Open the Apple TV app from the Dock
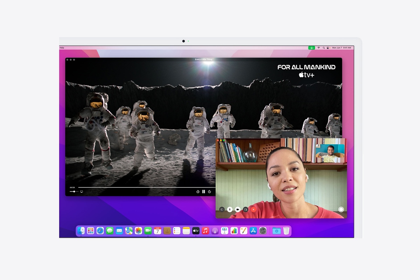The width and height of the screenshot is (420, 280). click(x=195, y=231)
